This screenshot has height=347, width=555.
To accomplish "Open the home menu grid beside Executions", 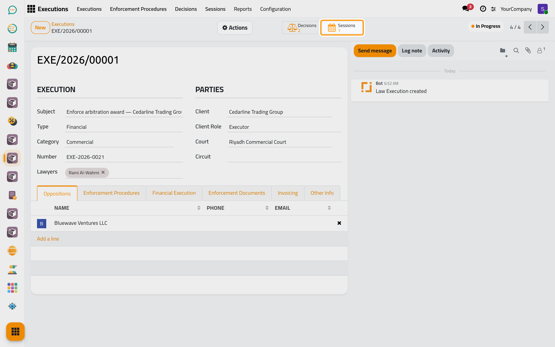I will coord(31,9).
